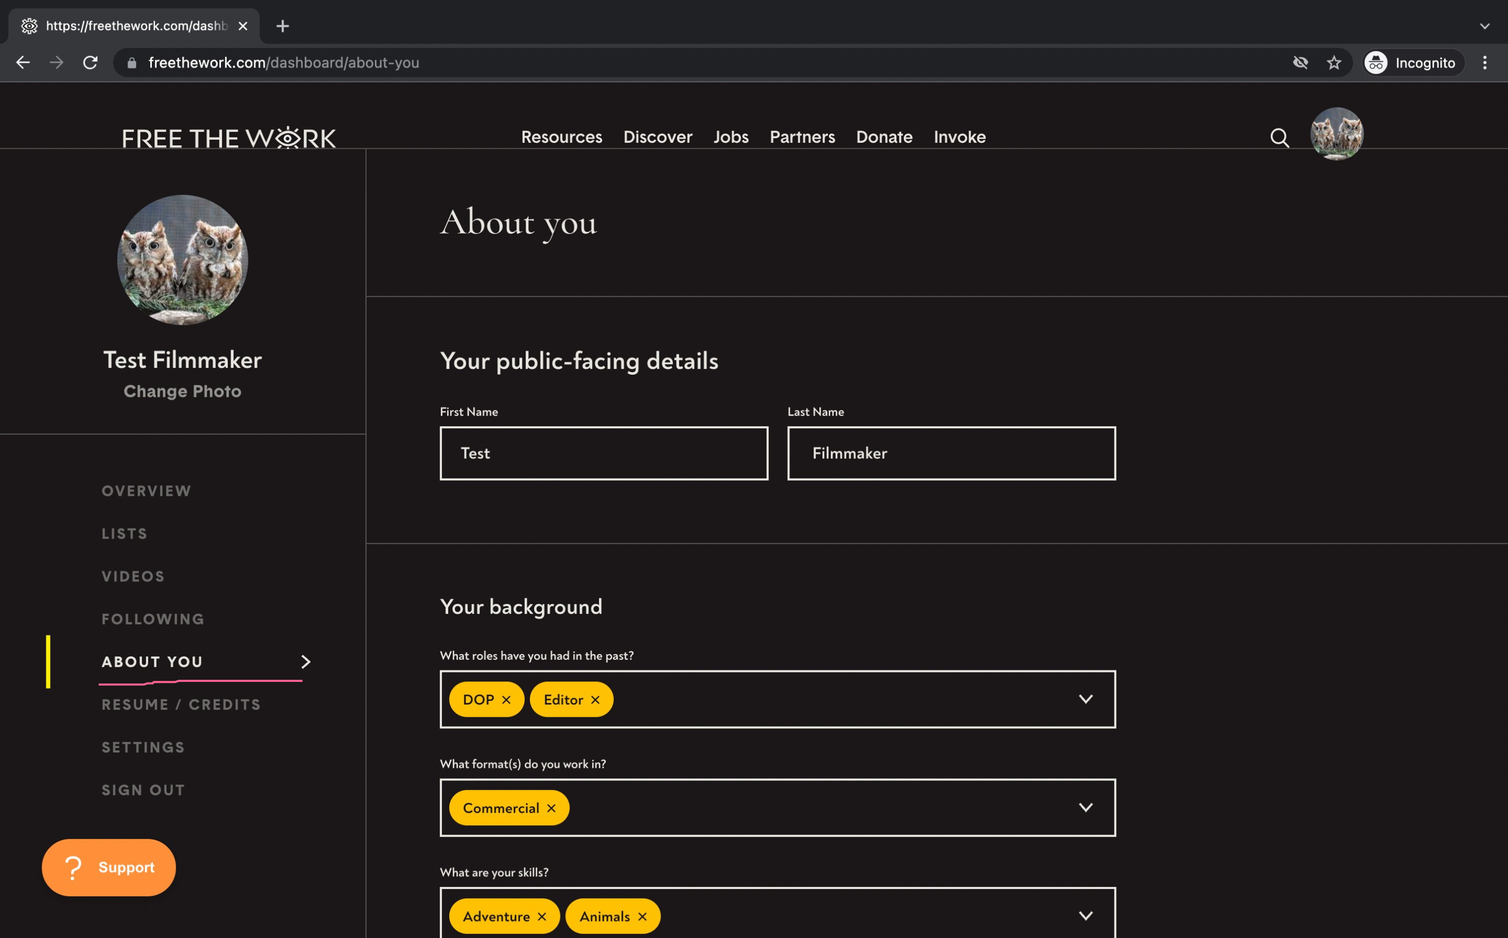Click the tracking protection eye icon
The image size is (1508, 938).
(x=1300, y=63)
